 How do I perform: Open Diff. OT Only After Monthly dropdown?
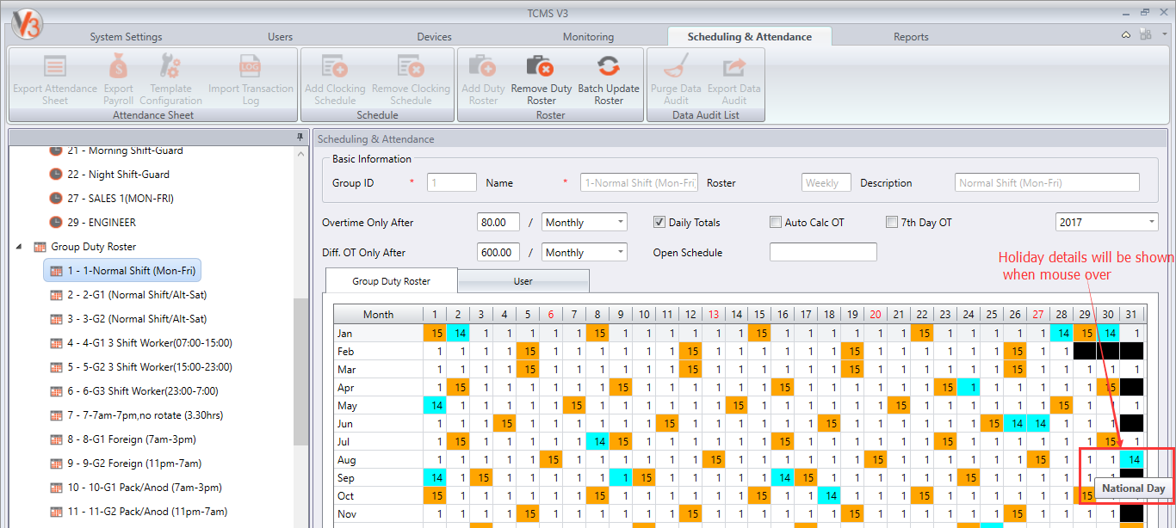[585, 252]
